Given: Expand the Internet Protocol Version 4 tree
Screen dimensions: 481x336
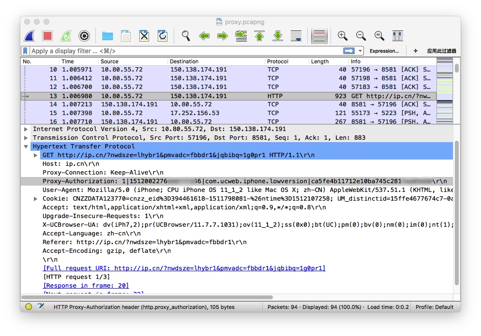Looking at the screenshot, I should point(26,129).
